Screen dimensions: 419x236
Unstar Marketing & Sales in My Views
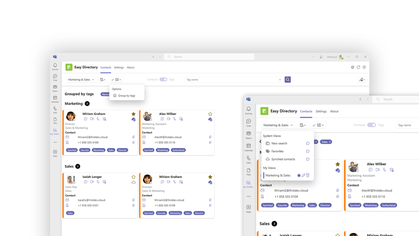299,175
